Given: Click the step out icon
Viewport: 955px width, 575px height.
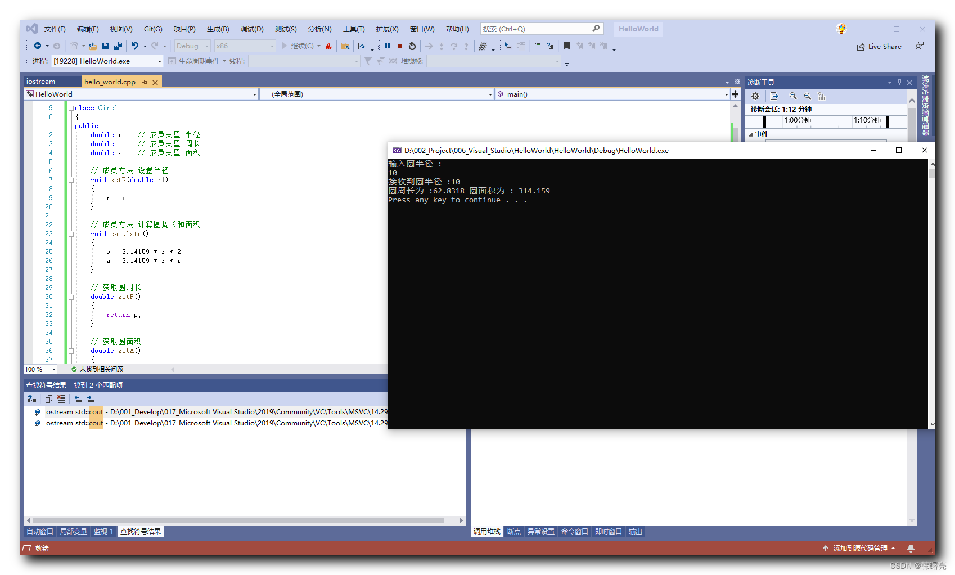Looking at the screenshot, I should tap(466, 46).
